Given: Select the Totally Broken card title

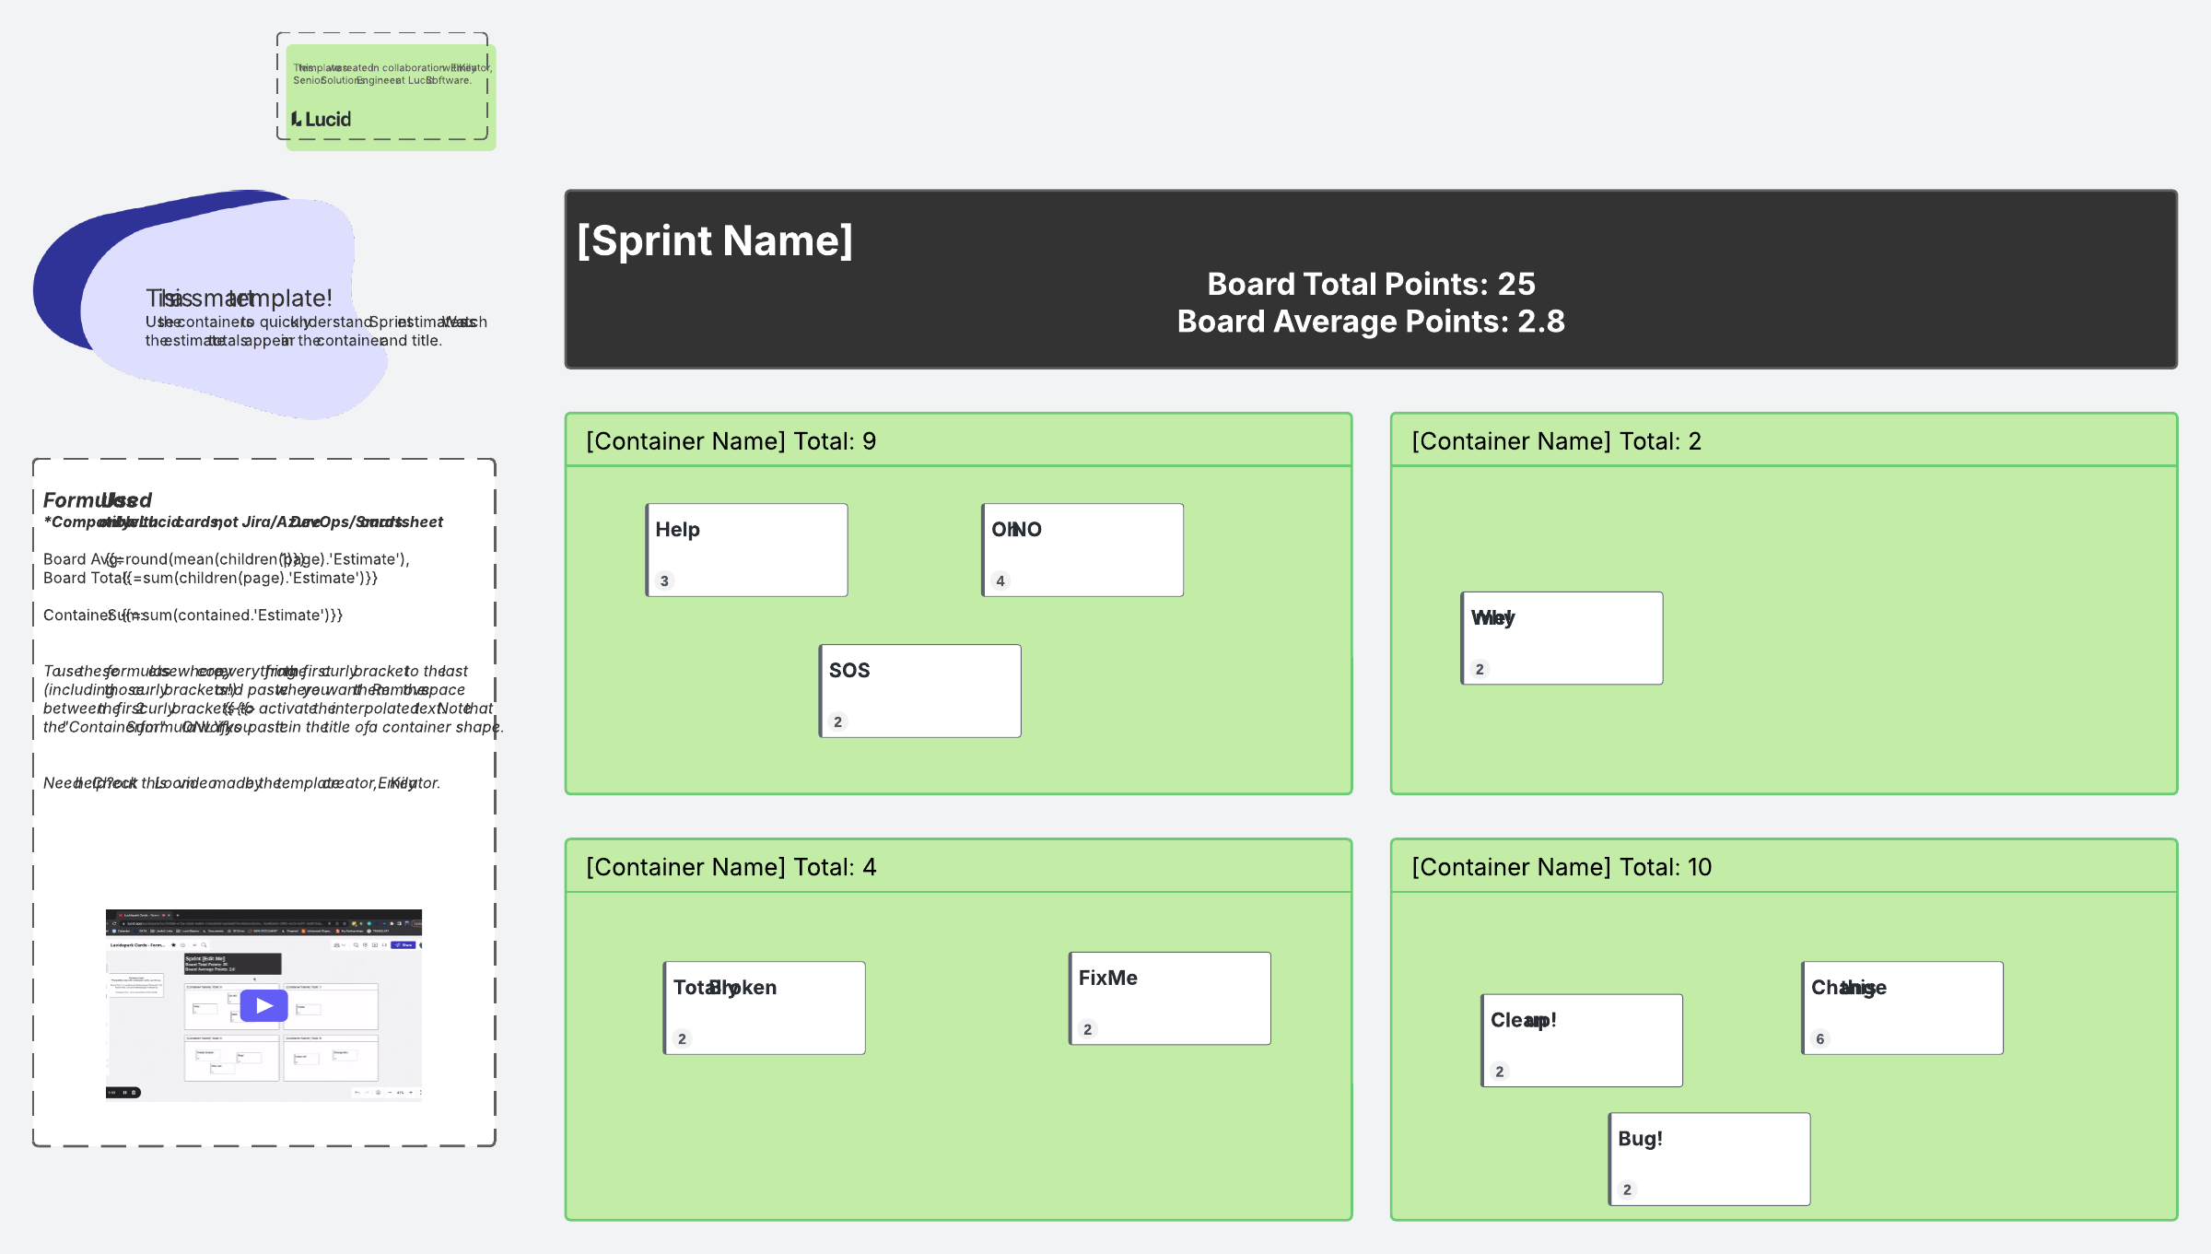Looking at the screenshot, I should (725, 988).
